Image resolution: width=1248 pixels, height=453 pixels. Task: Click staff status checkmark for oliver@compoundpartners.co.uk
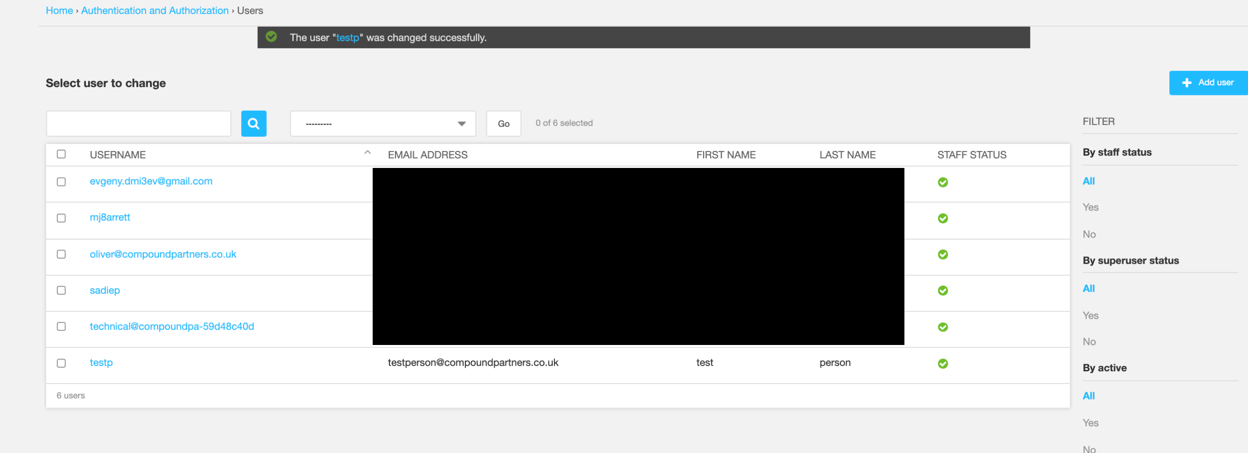(943, 255)
